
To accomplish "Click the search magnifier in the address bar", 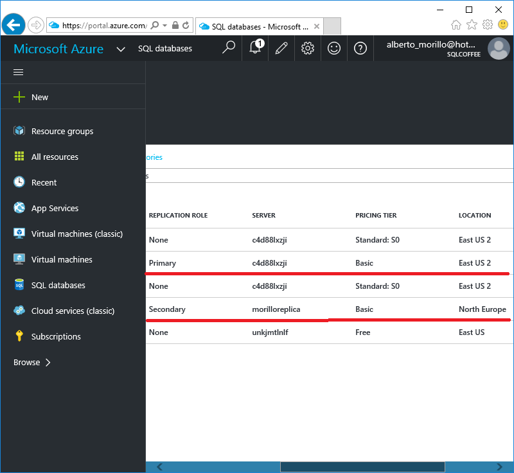I will (155, 25).
